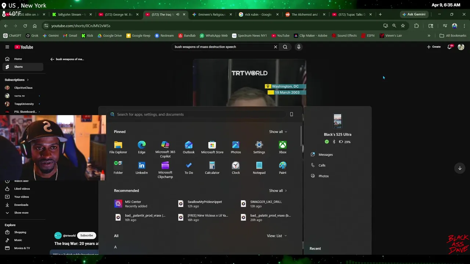470x264 pixels.
Task: Open Settings gear in Start menu
Action: [259, 147]
